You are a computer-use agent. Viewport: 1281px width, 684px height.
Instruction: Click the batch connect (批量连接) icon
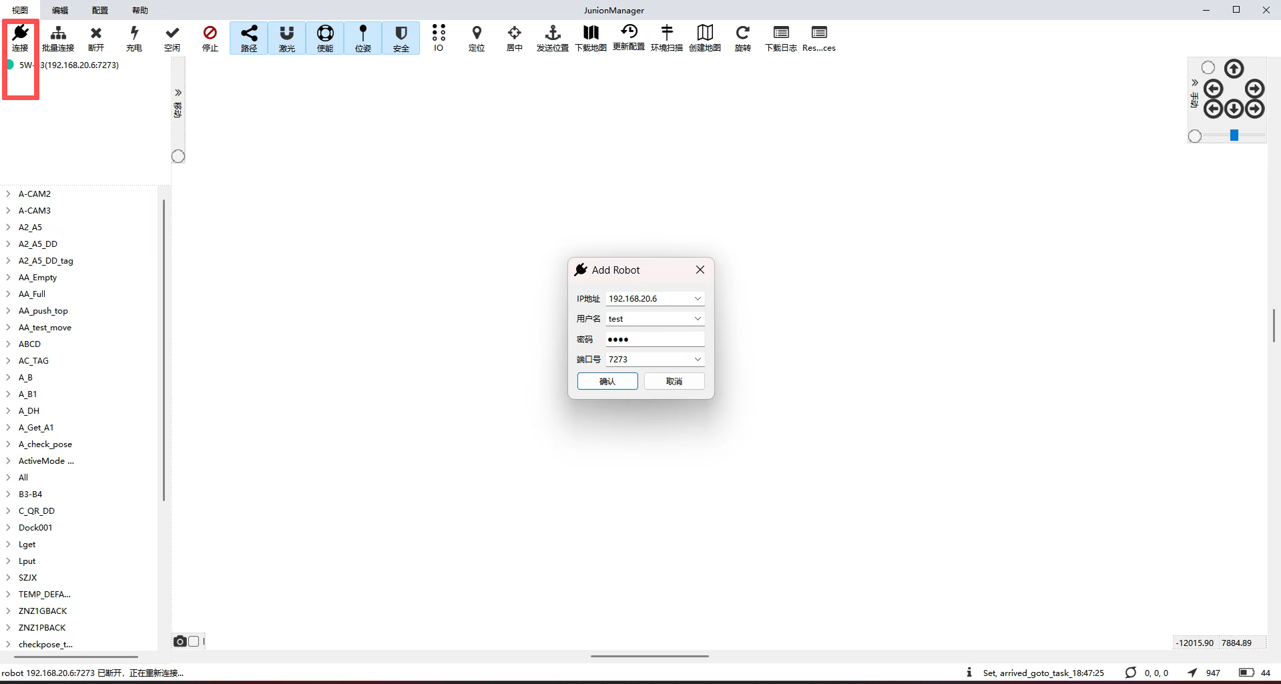pos(58,37)
